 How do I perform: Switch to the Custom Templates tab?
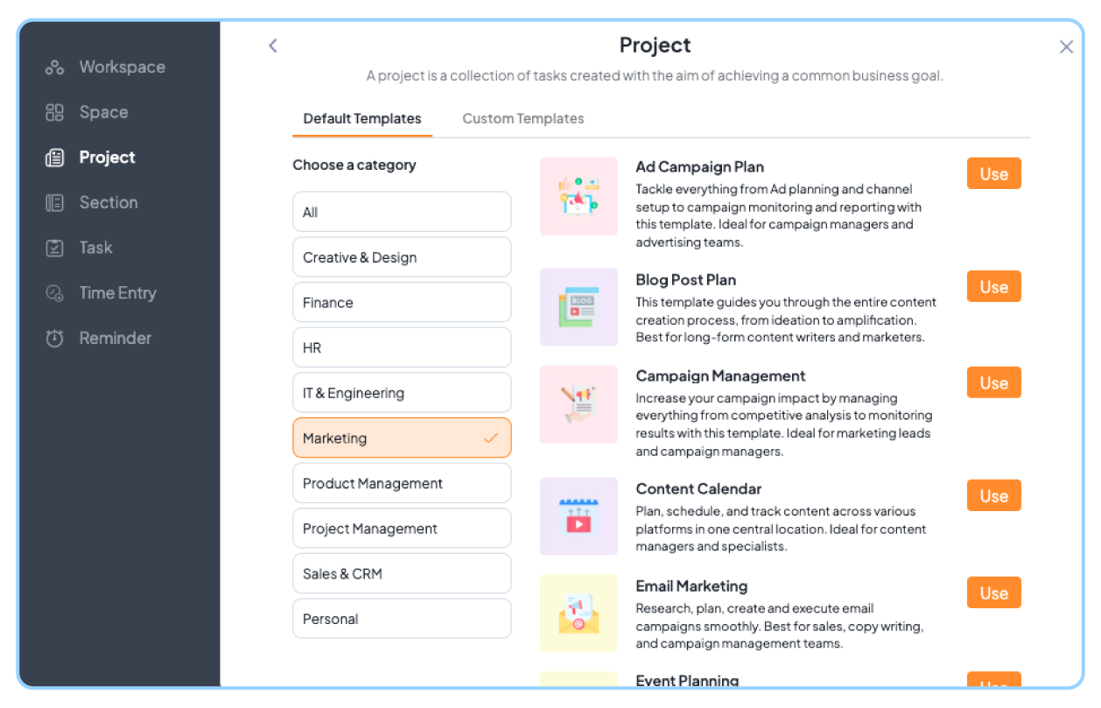coord(523,119)
